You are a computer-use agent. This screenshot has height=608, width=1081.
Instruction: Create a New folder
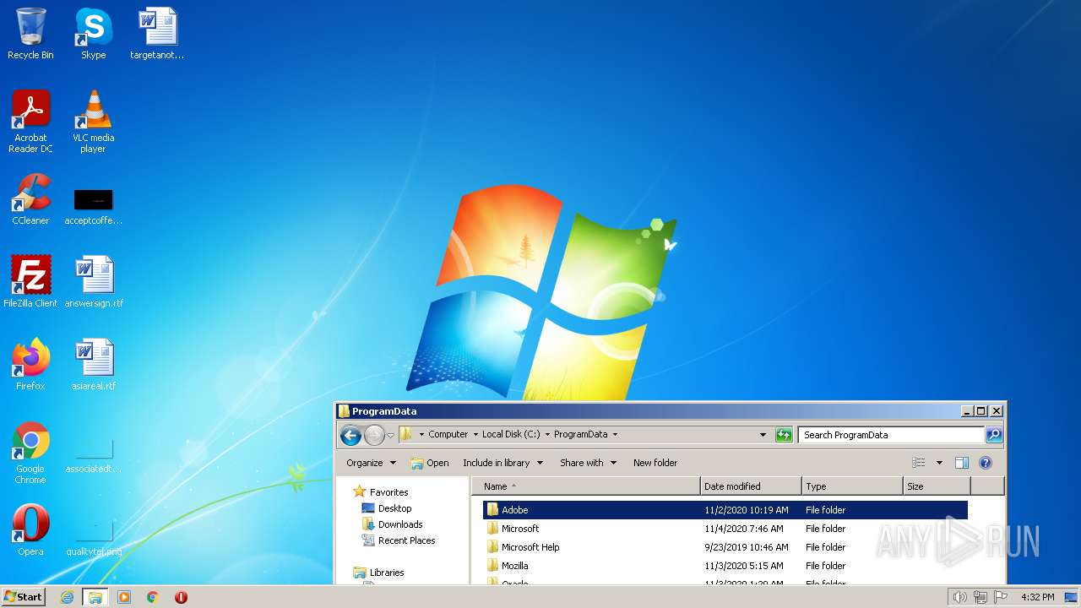(x=655, y=463)
